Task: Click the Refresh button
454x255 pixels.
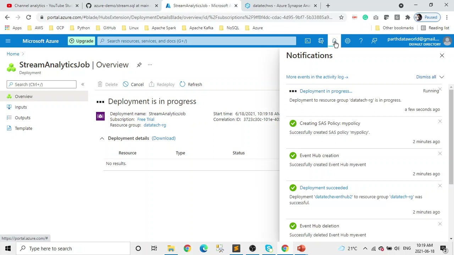Action: 191,84
